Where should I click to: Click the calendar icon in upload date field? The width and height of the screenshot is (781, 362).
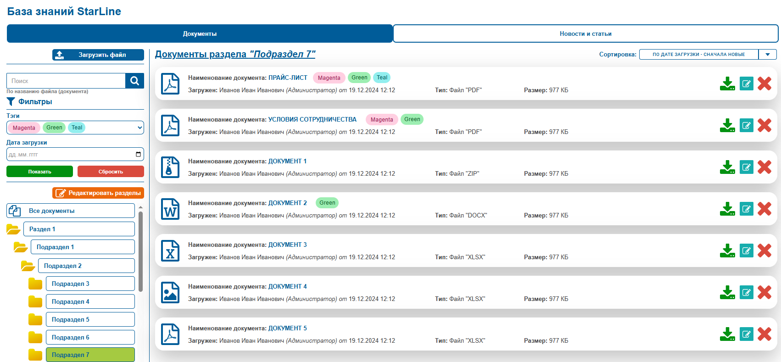pos(138,154)
